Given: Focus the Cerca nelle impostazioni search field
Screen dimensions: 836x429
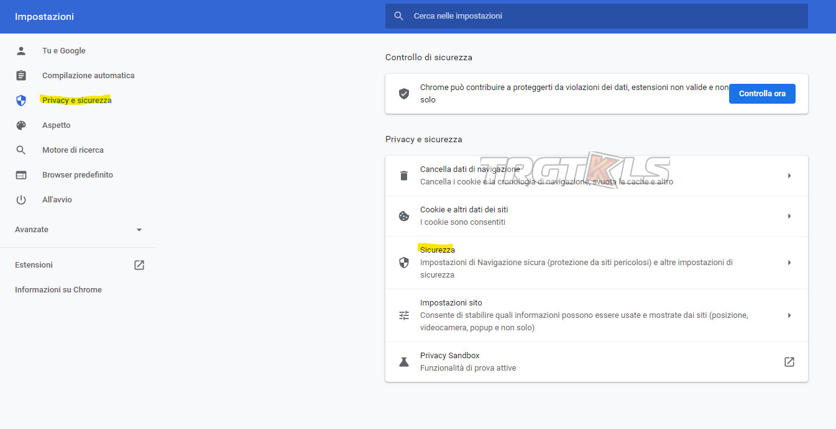Looking at the screenshot, I should 597,16.
